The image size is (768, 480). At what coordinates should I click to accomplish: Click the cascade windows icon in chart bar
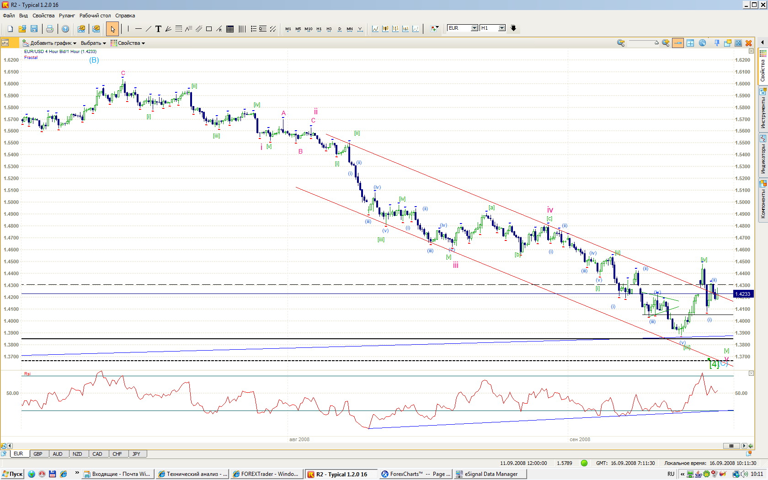coord(728,43)
